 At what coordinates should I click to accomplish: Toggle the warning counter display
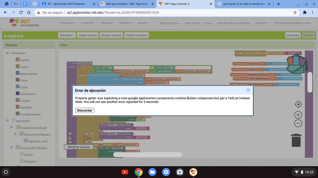point(70,138)
